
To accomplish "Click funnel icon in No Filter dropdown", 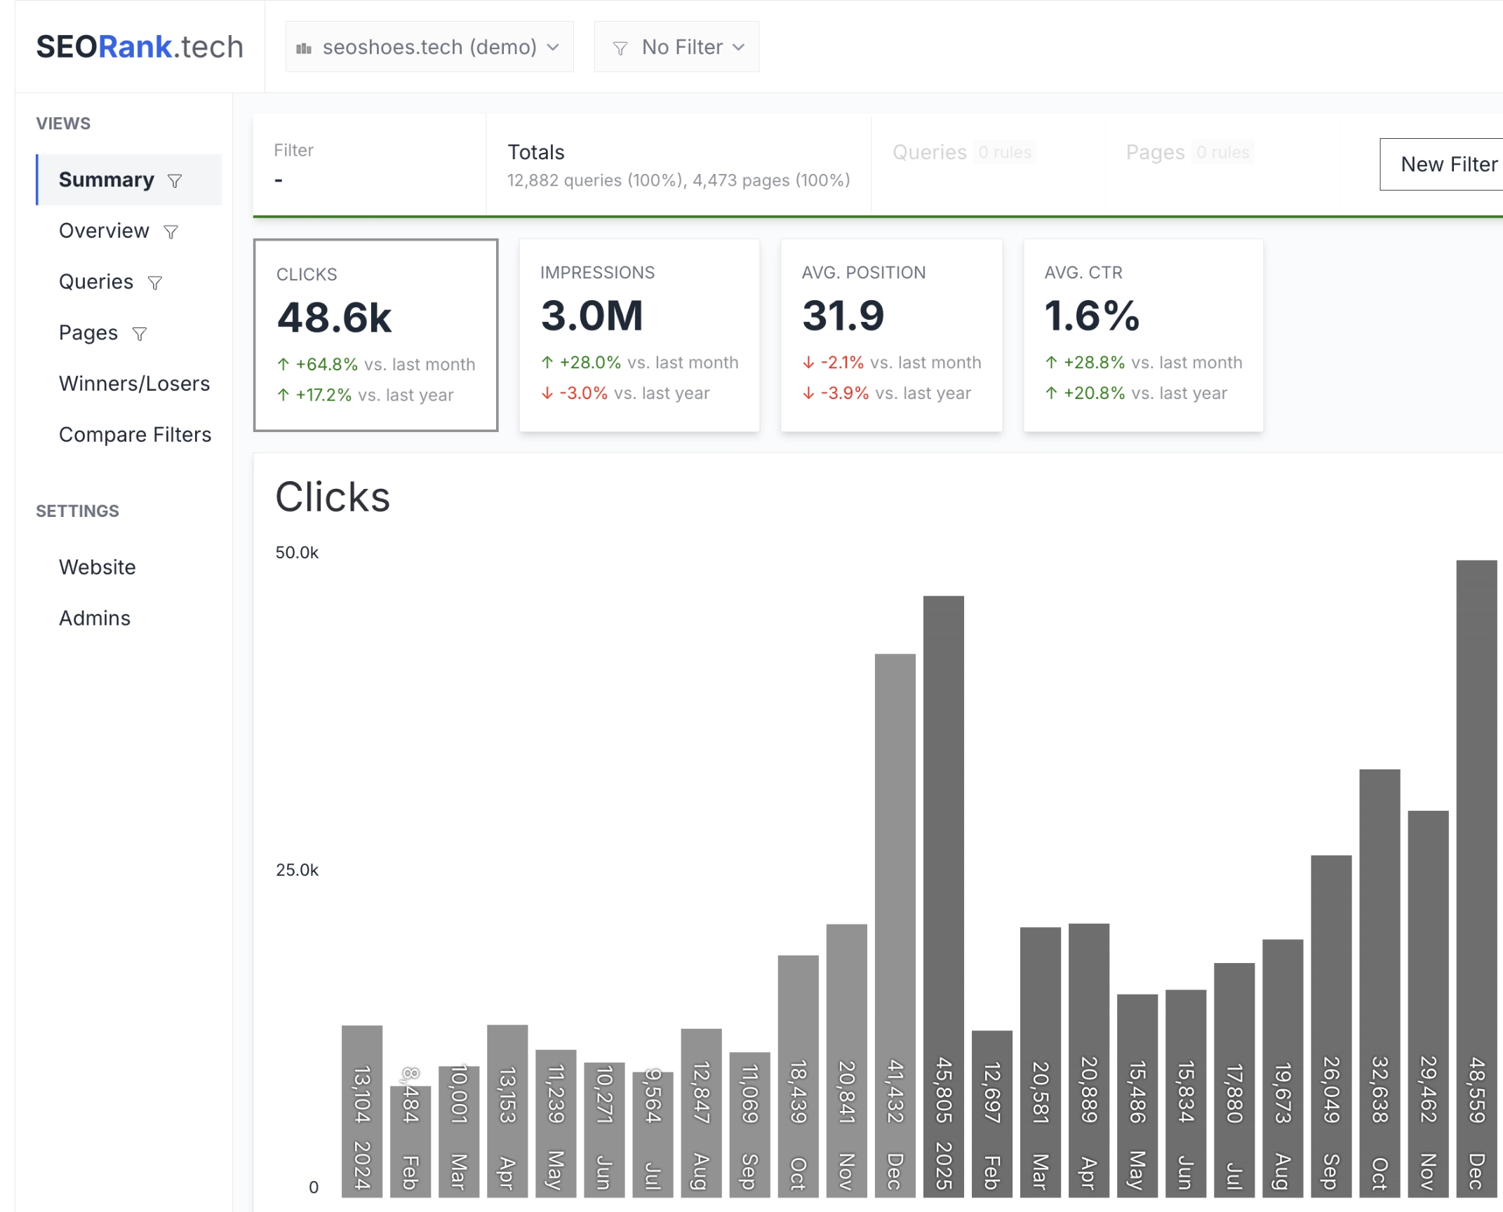I will tap(620, 48).
